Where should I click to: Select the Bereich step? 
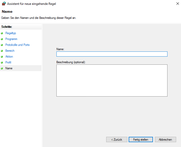10,51
